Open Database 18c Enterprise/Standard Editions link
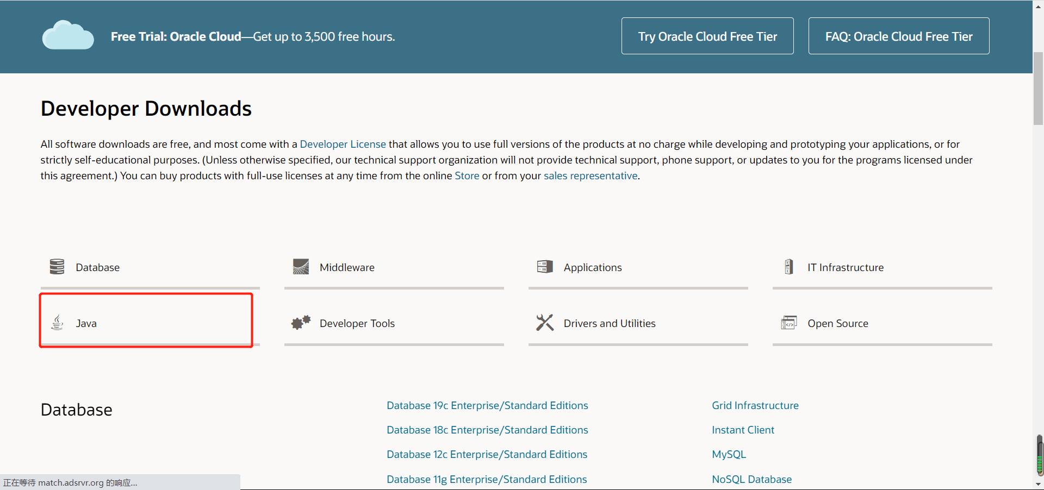Screen dimensions: 1044x490 coord(487,430)
